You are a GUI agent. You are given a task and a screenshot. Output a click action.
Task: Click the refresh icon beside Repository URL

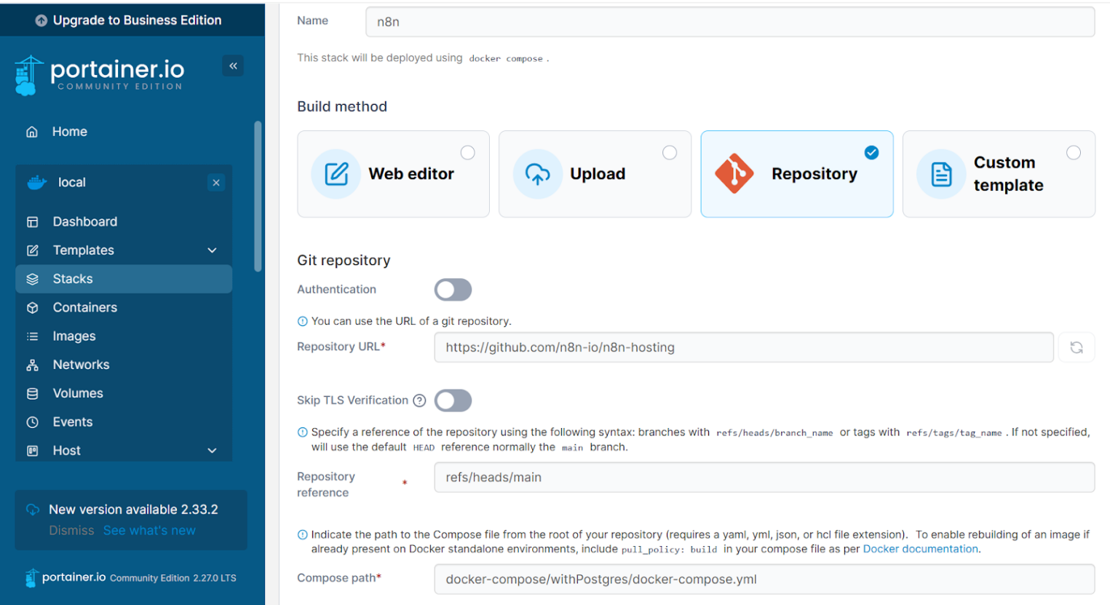pyautogui.click(x=1076, y=347)
